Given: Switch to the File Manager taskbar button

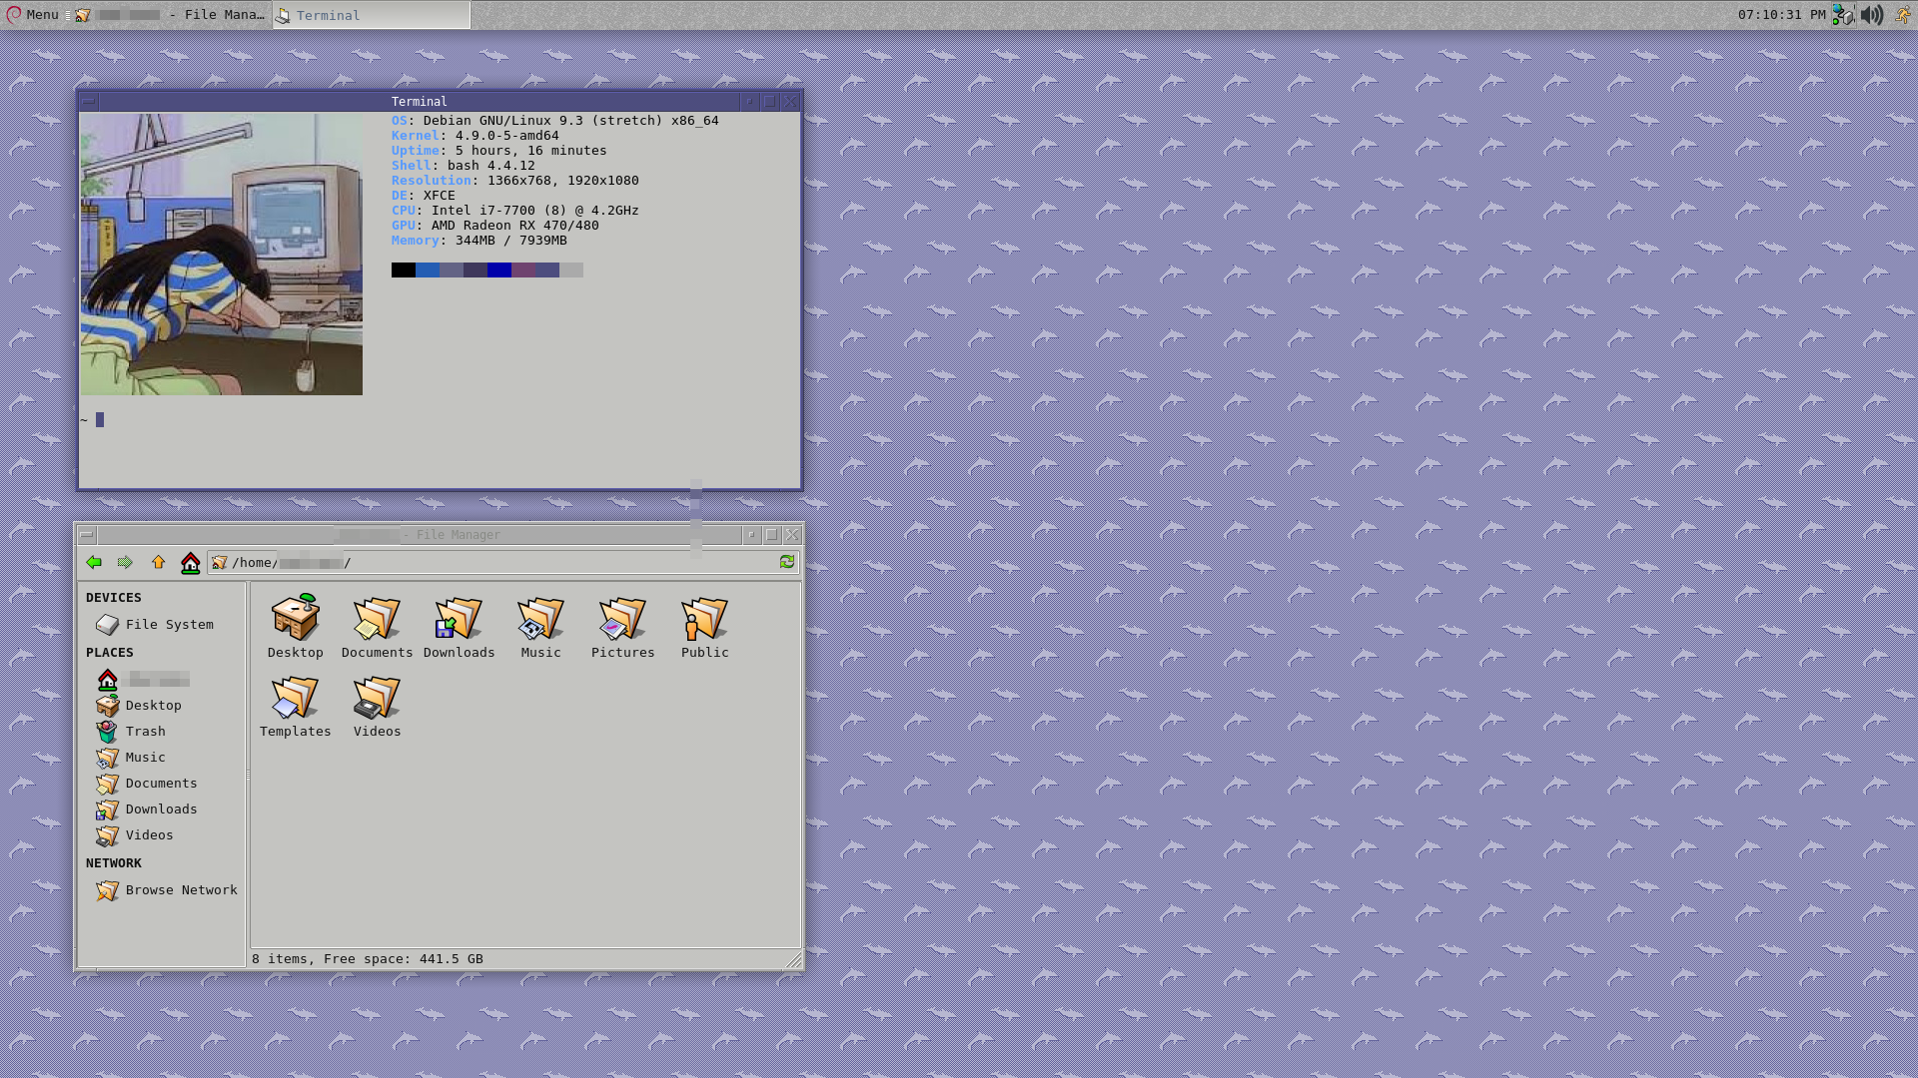Looking at the screenshot, I should point(170,15).
